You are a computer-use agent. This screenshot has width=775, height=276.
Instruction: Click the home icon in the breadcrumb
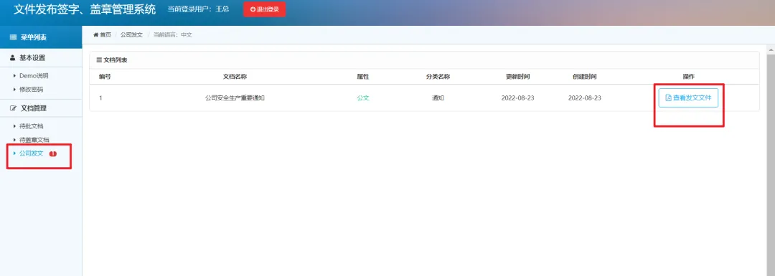tap(96, 35)
